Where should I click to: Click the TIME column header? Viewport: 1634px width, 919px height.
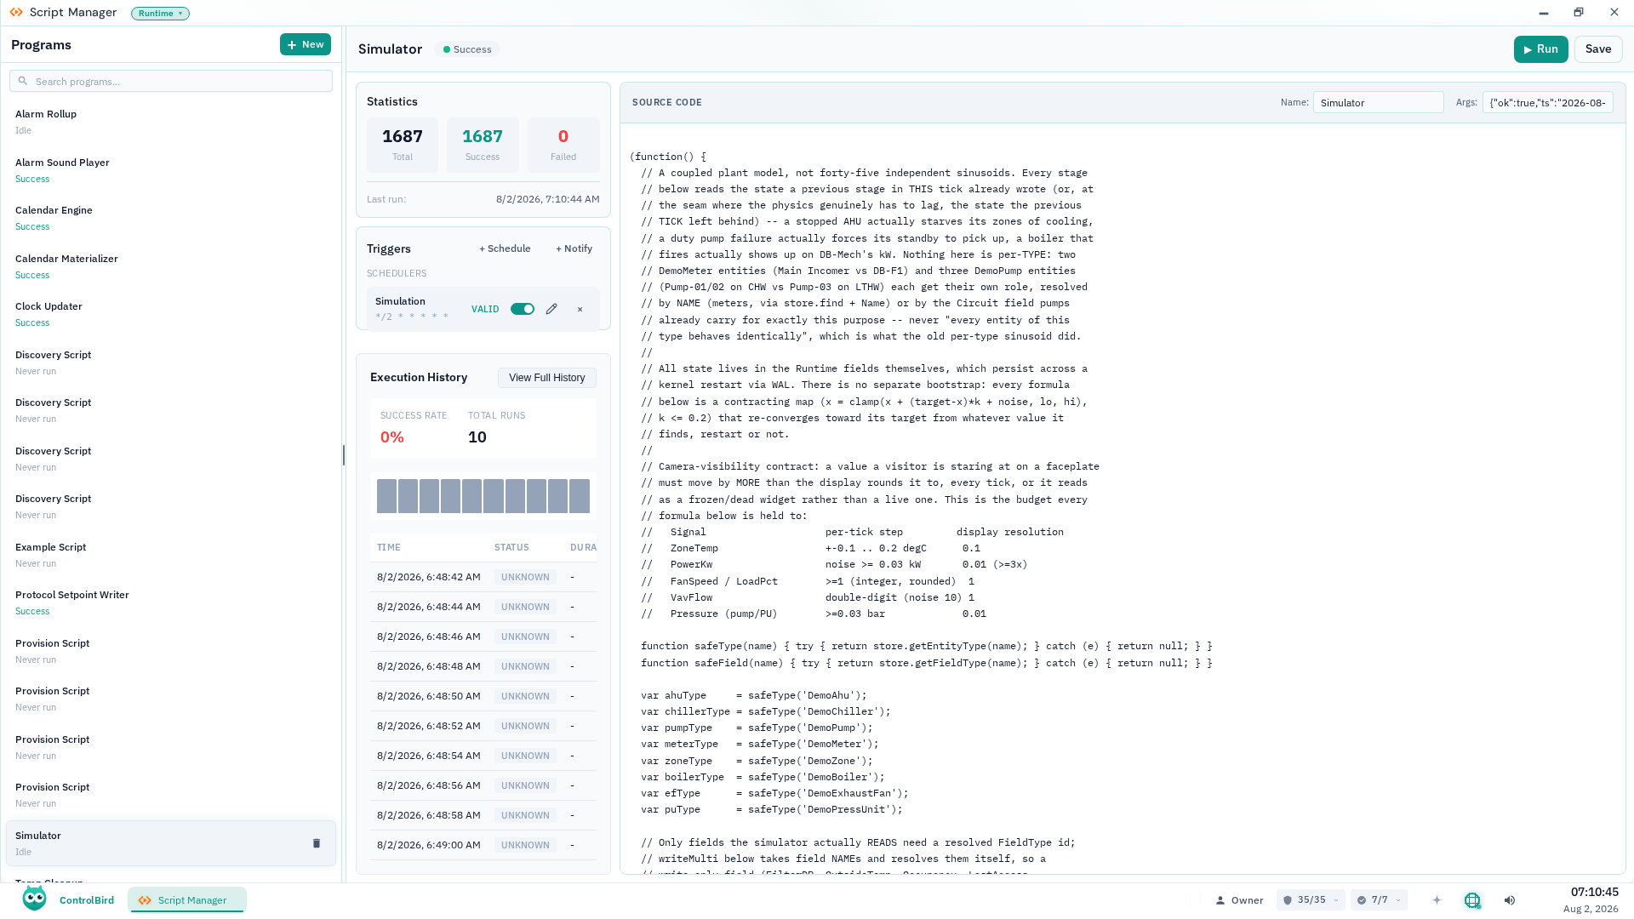(389, 547)
